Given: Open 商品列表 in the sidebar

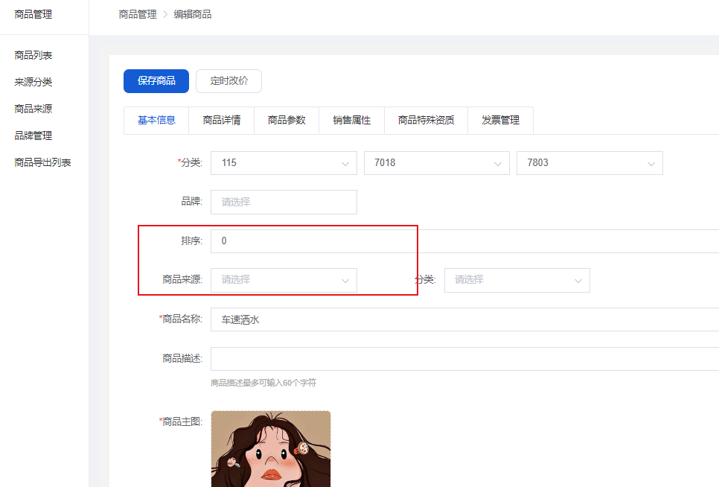Looking at the screenshot, I should pos(33,55).
